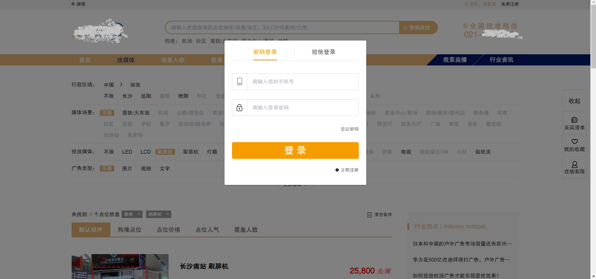Switch to 密码登录 tab
This screenshot has height=279, width=596.
click(265, 52)
